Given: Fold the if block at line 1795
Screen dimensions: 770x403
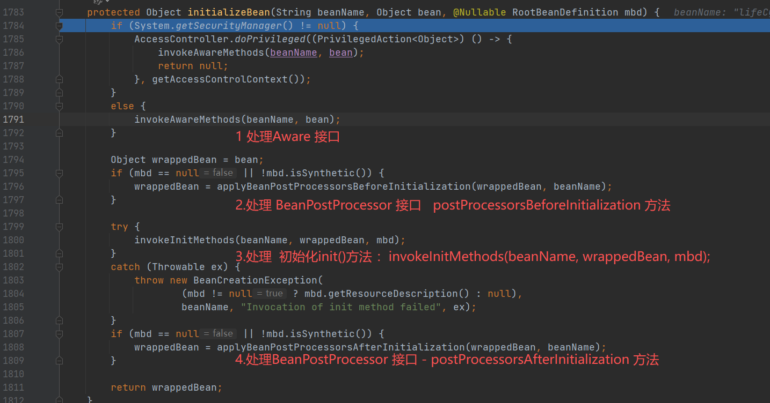Looking at the screenshot, I should pos(59,173).
